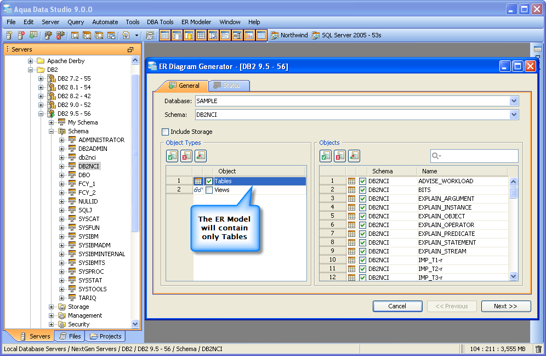546x356 pixels.
Task: Open the Schema dropdown showing DB2NCI
Action: (x=514, y=115)
